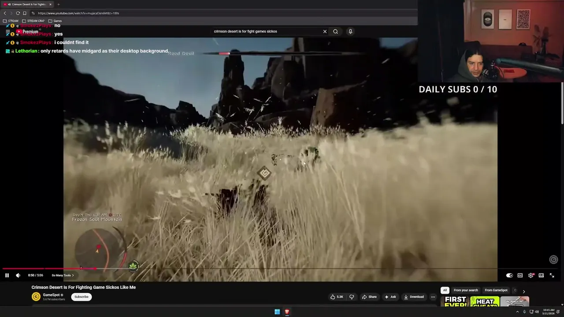
Task: Click the channel watermark on the video
Action: pyautogui.click(x=553, y=260)
